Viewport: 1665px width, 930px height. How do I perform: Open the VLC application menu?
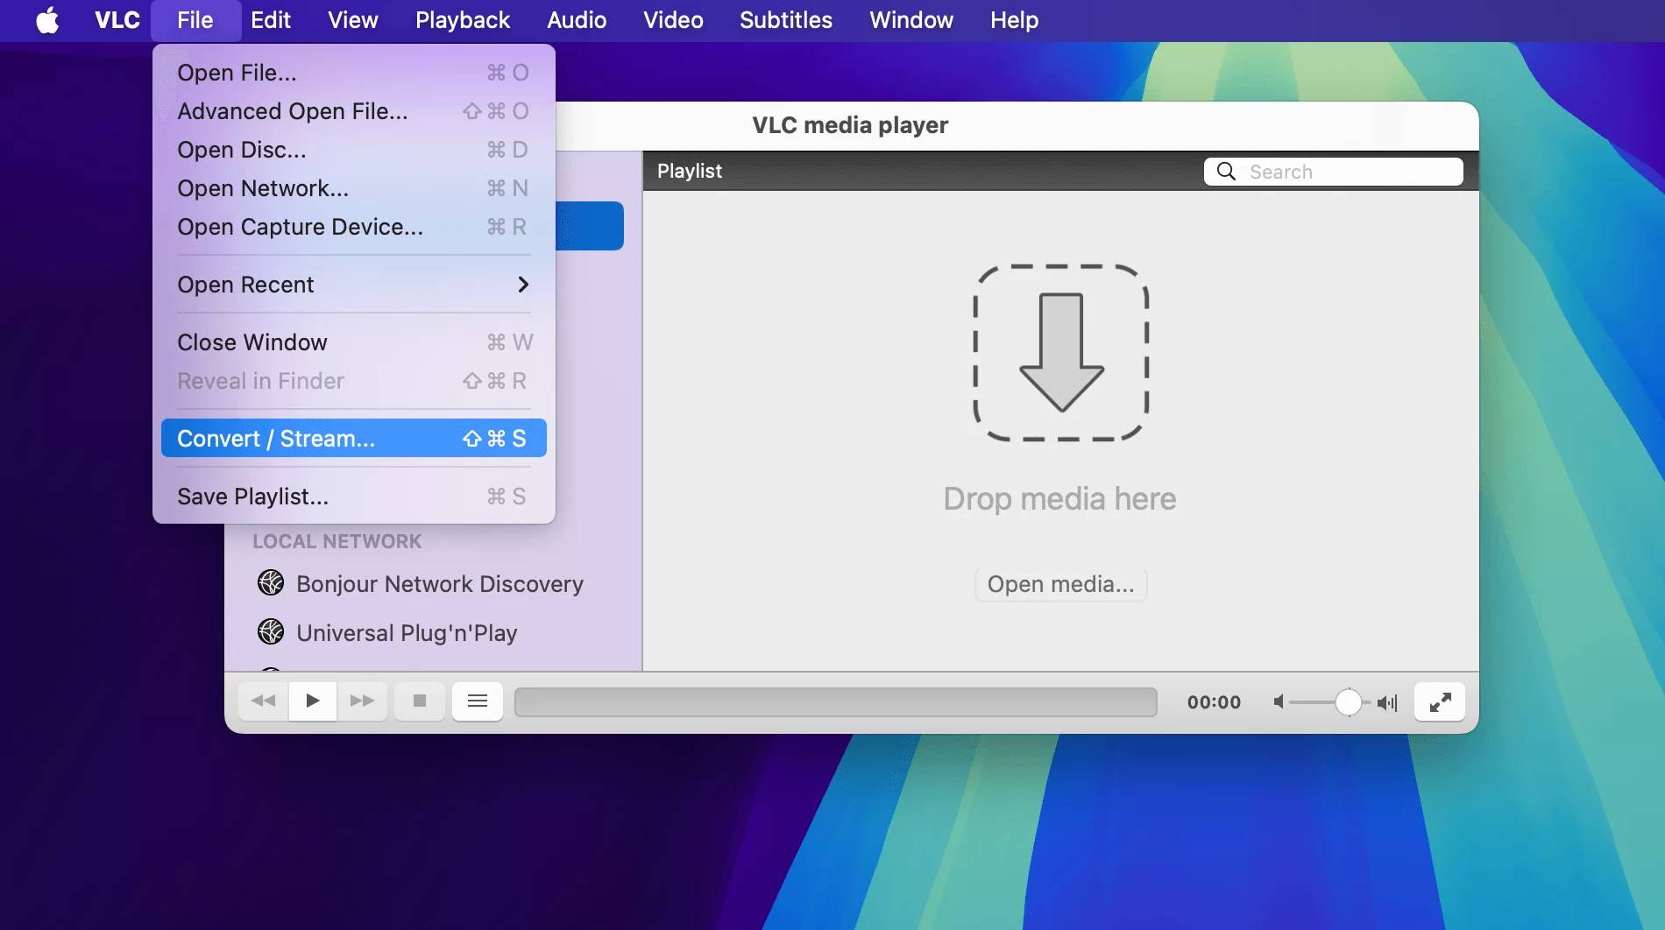click(x=117, y=20)
